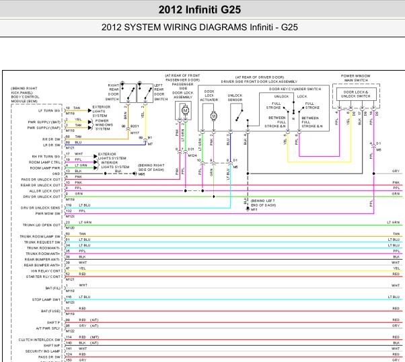Select the "IGN RELAY CONT" label

[46, 270]
